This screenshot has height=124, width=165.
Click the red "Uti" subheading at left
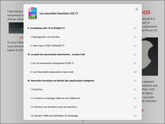[x=21, y=38]
